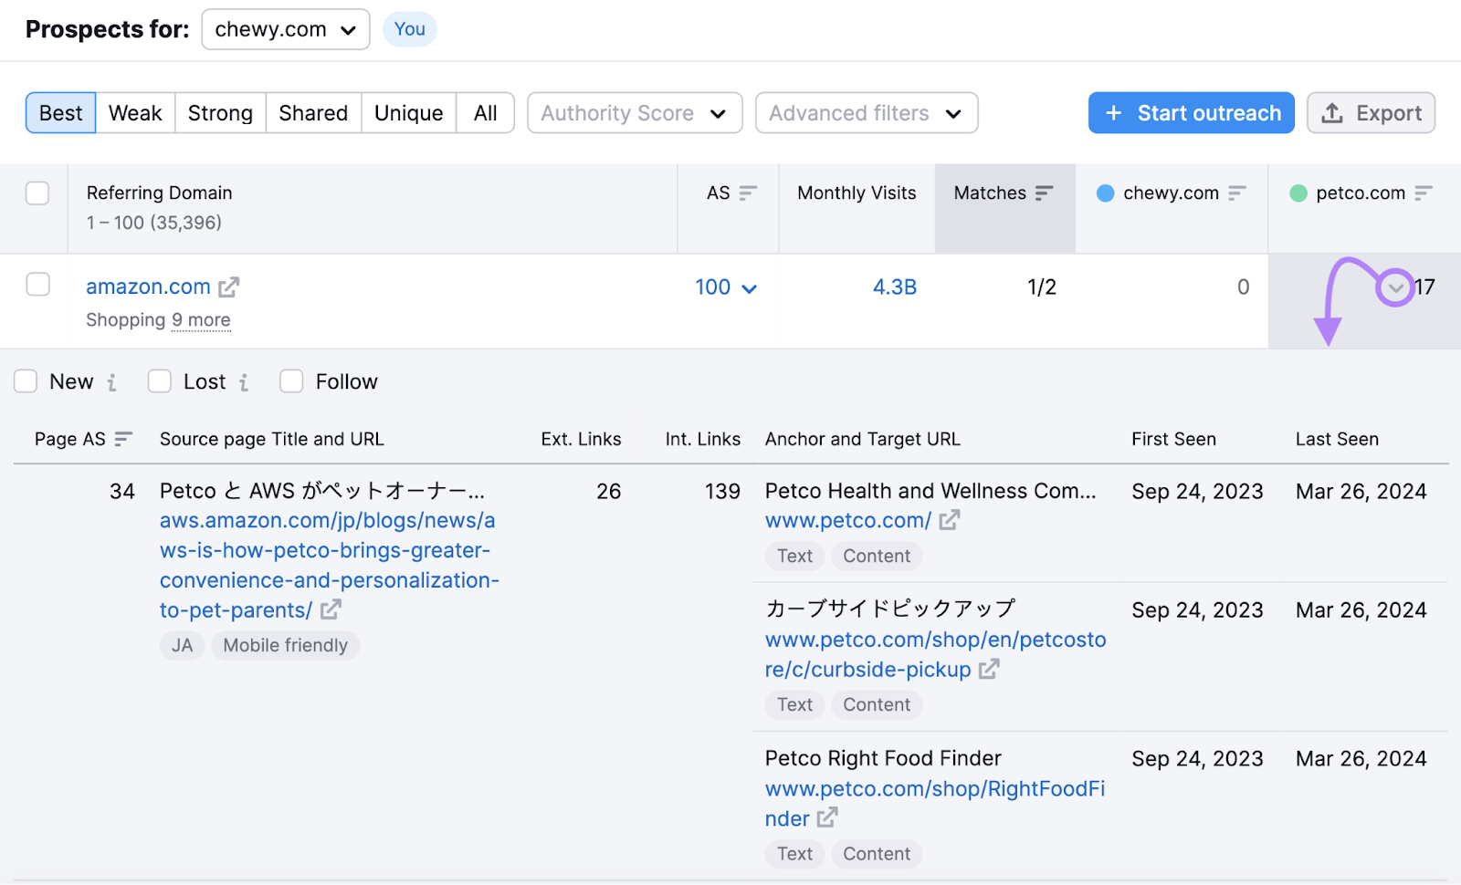Open the curbside-pickup URL external link icon

988,670
